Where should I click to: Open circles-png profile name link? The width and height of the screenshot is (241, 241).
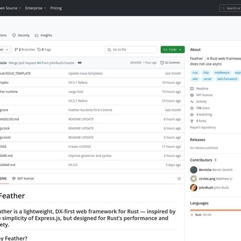[207, 179]
